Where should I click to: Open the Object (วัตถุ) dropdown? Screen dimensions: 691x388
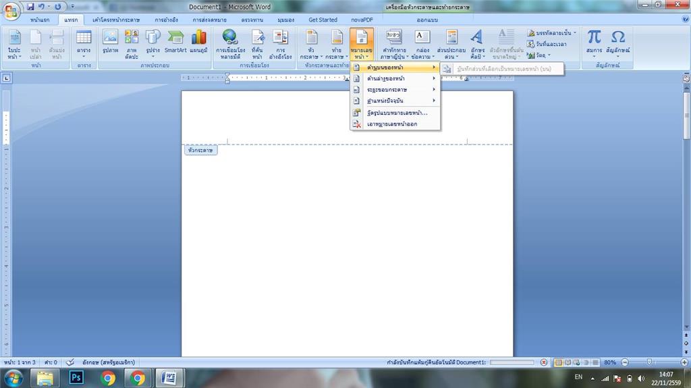538,55
